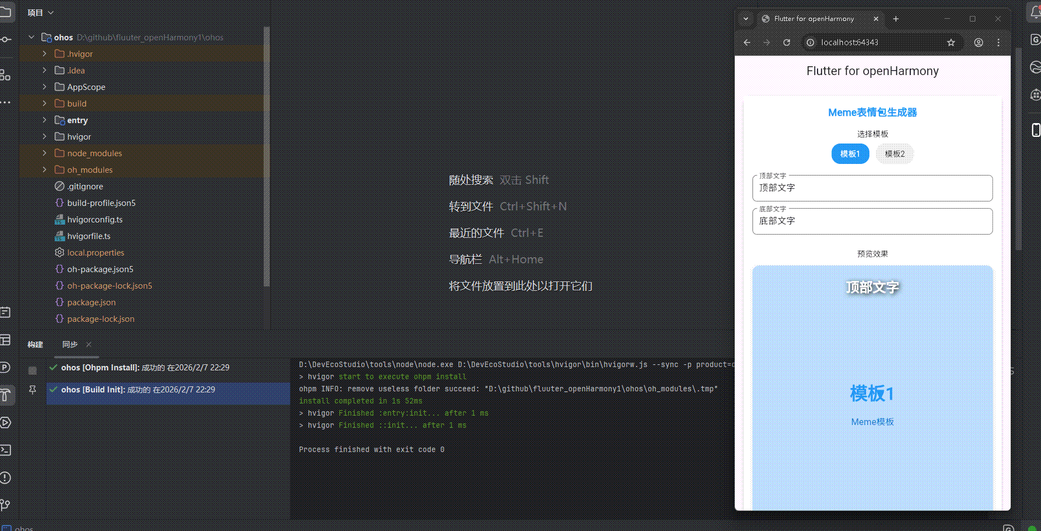Go back in the browser window
Screen dimensions: 1041x531
(x=747, y=43)
